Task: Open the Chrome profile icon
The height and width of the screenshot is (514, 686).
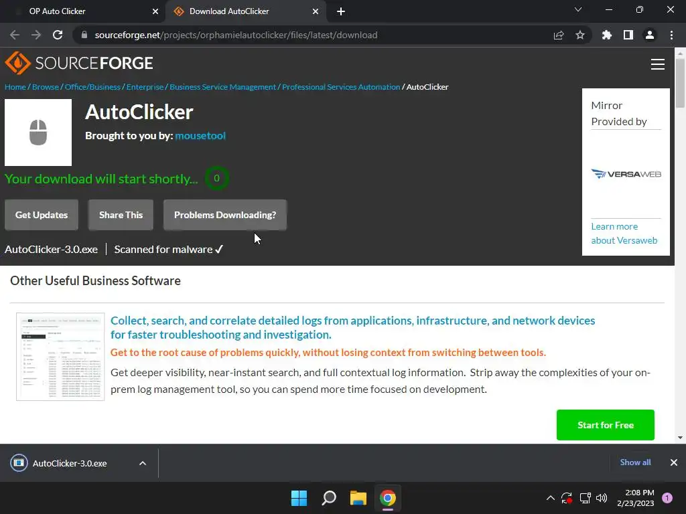Action: (x=650, y=35)
